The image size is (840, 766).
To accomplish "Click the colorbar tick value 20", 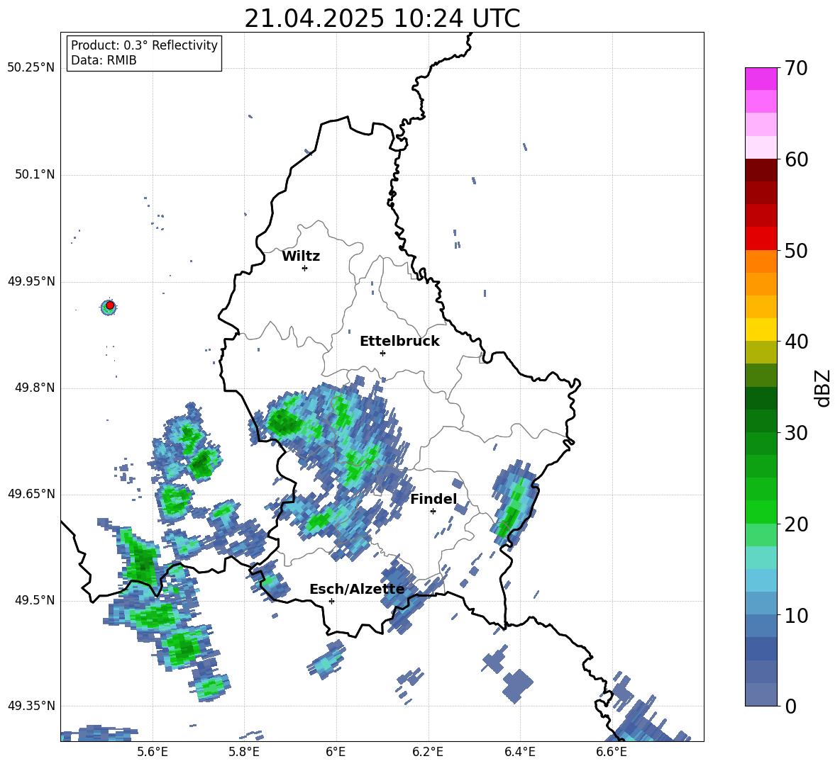I will click(797, 524).
